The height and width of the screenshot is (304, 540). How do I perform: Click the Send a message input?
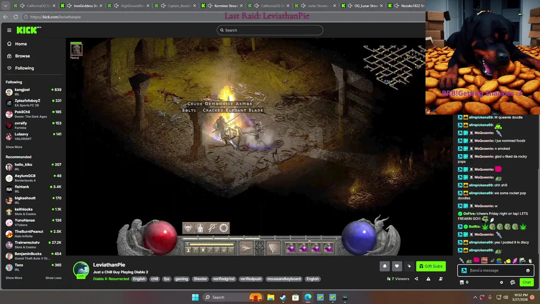tap(497, 271)
